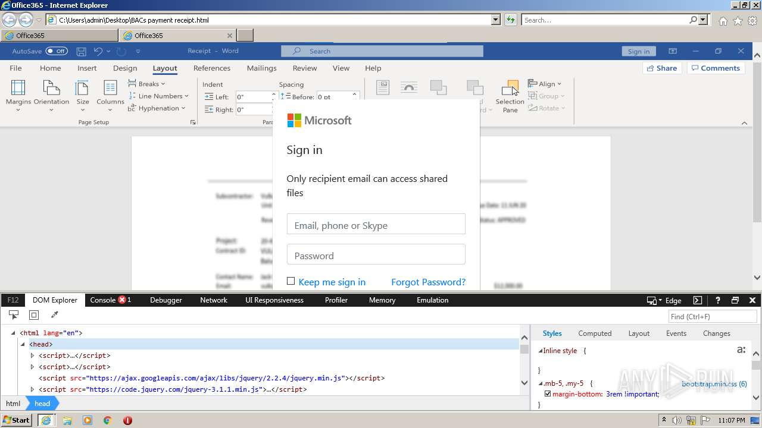The height and width of the screenshot is (428, 762).
Task: Open the media player taskbar icon
Action: (88, 420)
